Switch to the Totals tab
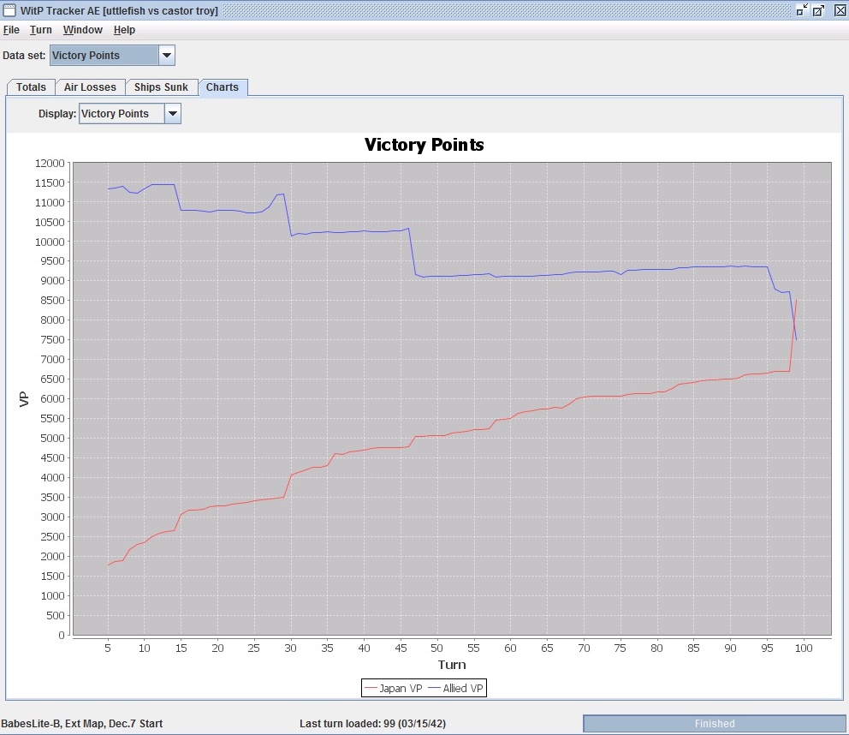The image size is (849, 735). 31,87
